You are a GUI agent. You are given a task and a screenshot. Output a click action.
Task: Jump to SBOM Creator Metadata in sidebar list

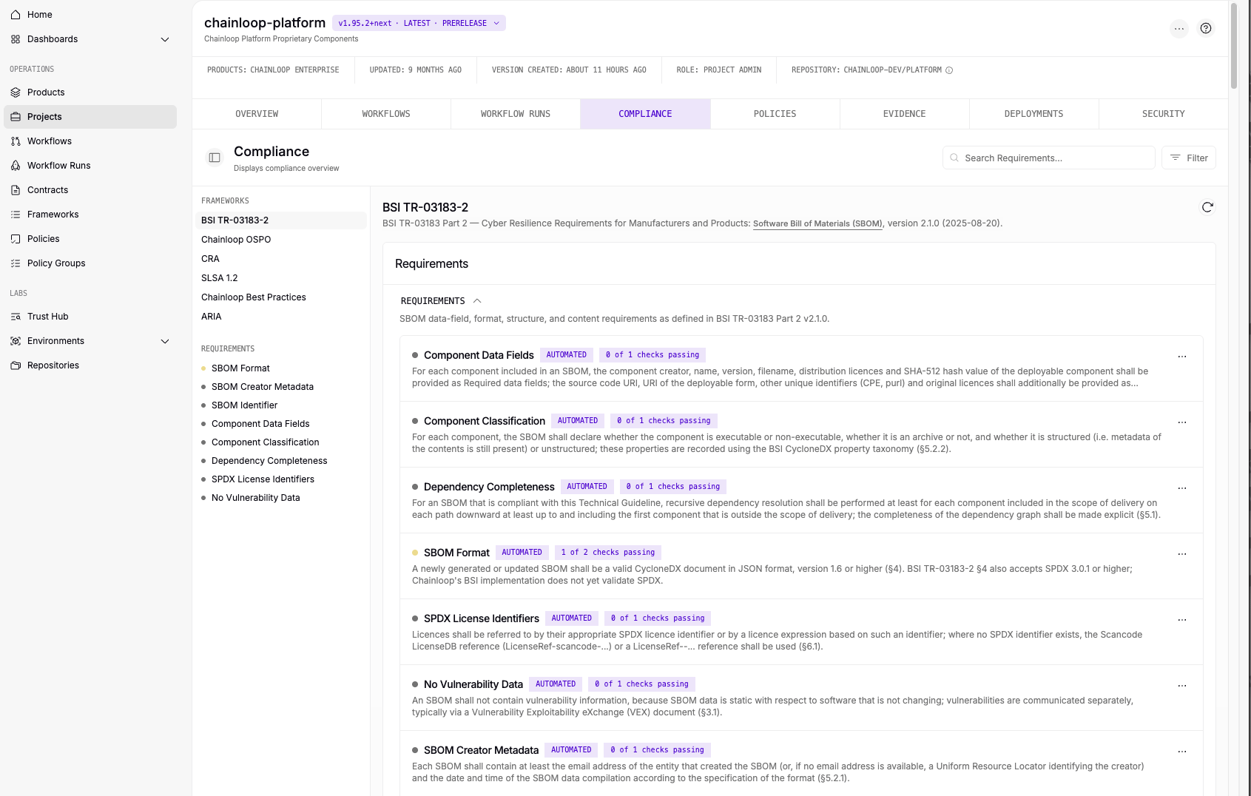click(x=263, y=387)
